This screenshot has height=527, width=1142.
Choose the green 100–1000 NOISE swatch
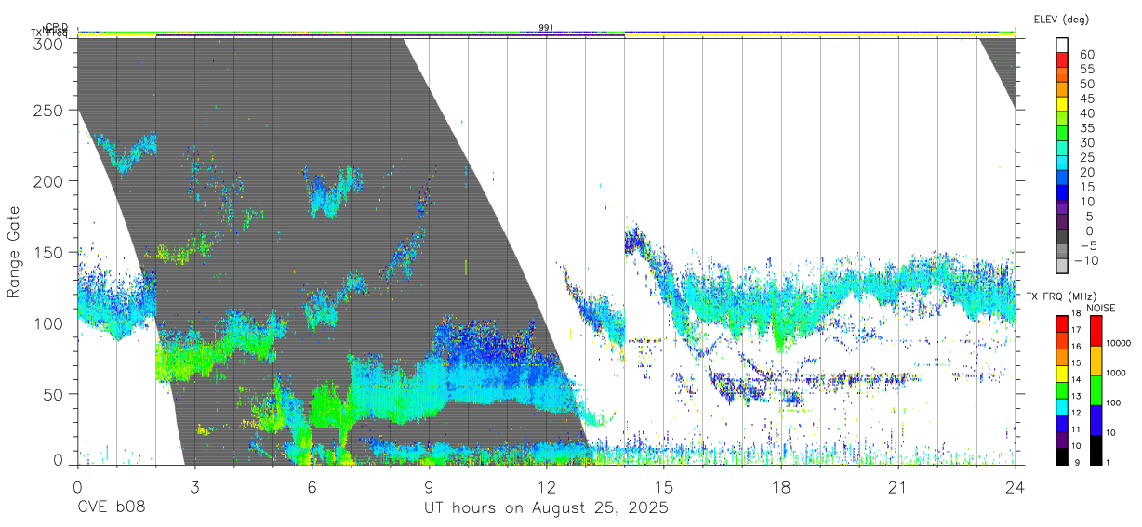tap(1096, 390)
